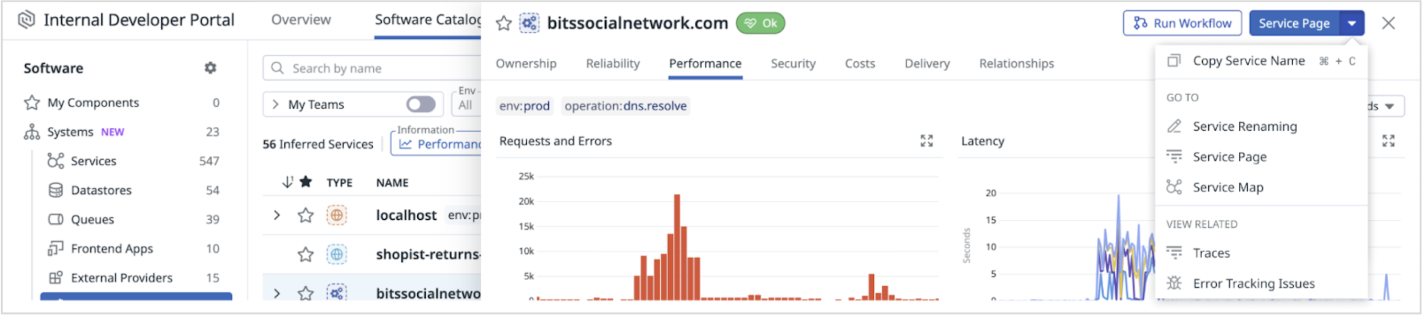1422x315 pixels.
Task: Open the Service Page dropdown arrow
Action: pos(1351,23)
